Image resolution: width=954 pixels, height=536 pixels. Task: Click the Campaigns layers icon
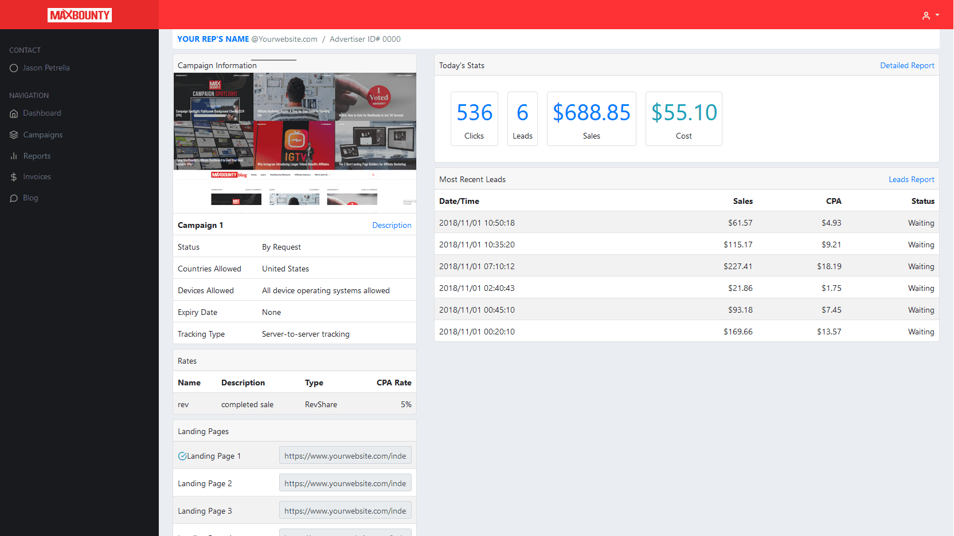[x=14, y=135]
